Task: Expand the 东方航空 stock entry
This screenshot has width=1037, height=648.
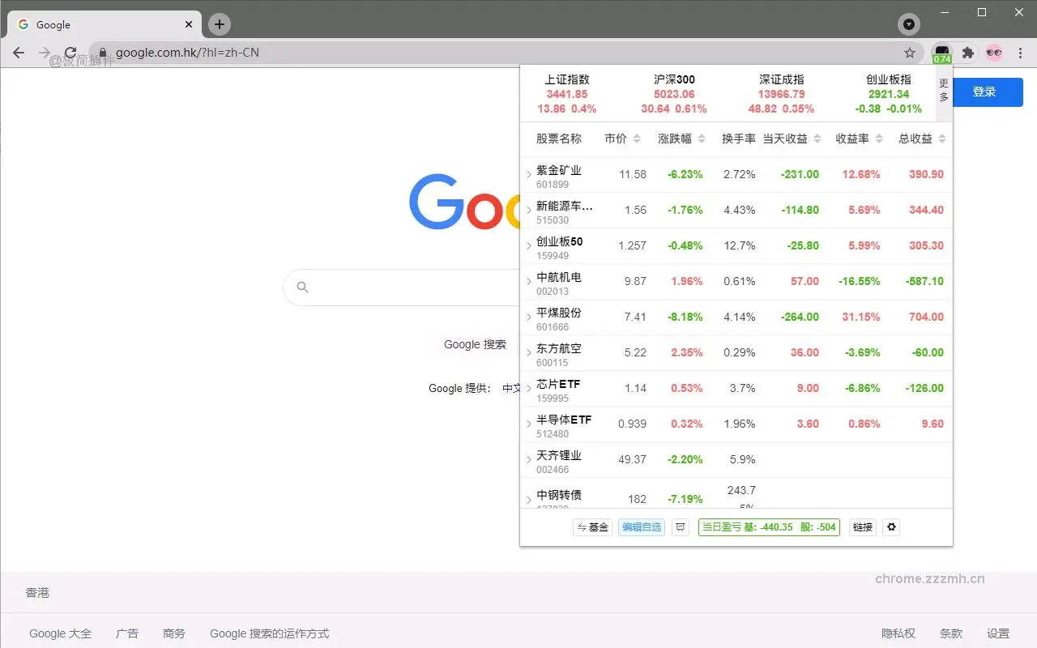Action: point(528,352)
